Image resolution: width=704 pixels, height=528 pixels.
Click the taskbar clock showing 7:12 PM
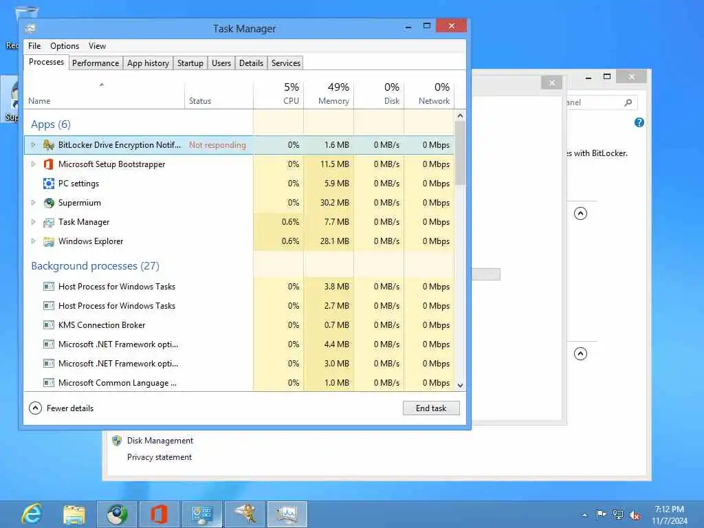(670, 515)
